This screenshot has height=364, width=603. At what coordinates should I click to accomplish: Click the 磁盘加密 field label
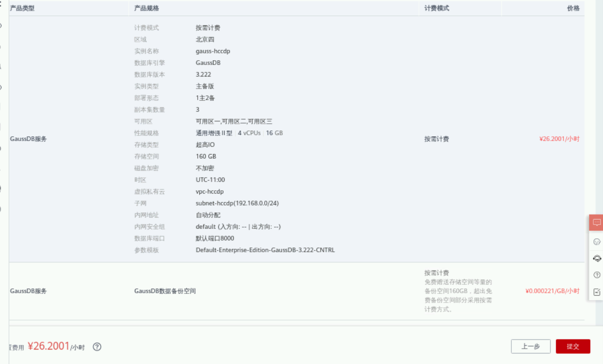[147, 168]
